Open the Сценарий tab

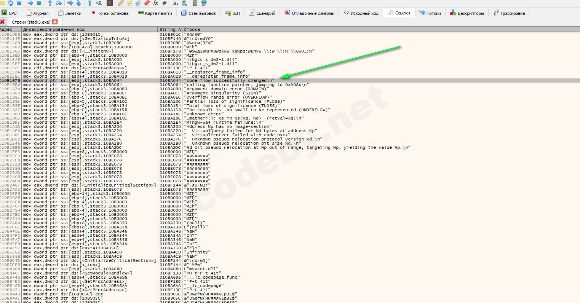click(262, 13)
